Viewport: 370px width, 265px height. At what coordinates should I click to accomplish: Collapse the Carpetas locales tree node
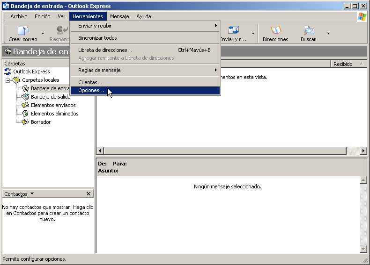[8, 80]
